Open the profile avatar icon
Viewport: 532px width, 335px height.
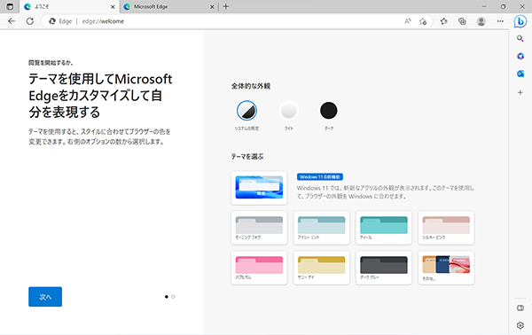point(481,21)
